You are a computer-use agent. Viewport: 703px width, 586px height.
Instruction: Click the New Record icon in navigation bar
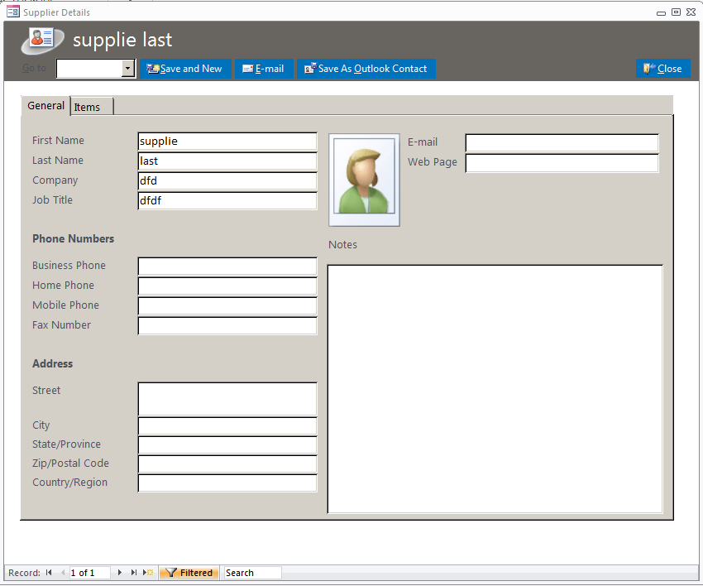click(x=148, y=572)
